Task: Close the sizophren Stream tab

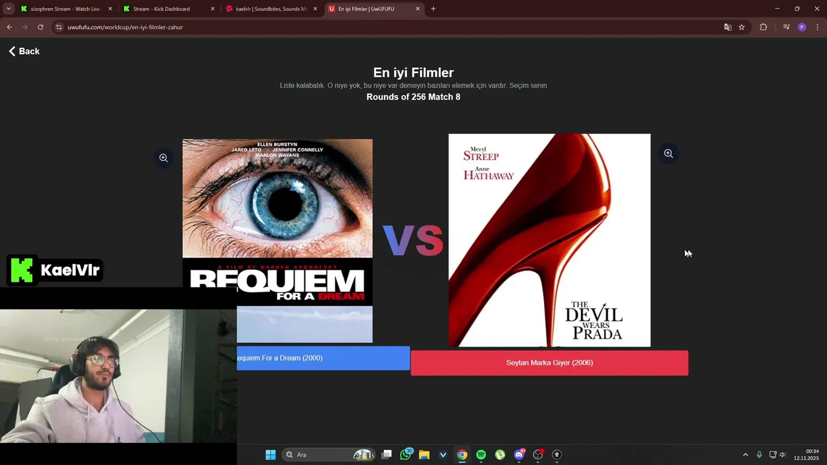Action: pyautogui.click(x=110, y=9)
